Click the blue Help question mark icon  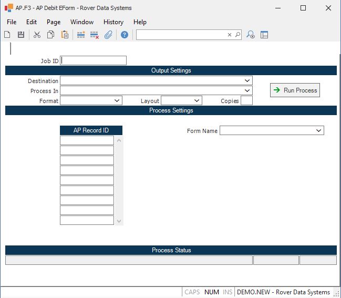(x=125, y=35)
